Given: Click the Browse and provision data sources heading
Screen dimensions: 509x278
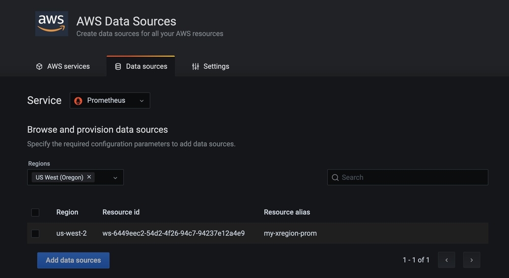Looking at the screenshot, I should coord(97,130).
